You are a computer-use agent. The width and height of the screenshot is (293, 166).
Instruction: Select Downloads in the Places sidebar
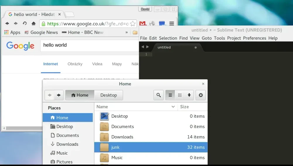click(68, 144)
